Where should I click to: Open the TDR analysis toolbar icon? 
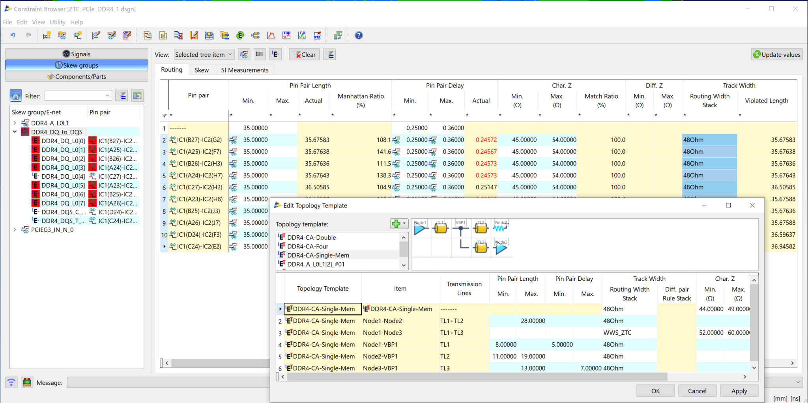pyautogui.click(x=286, y=35)
